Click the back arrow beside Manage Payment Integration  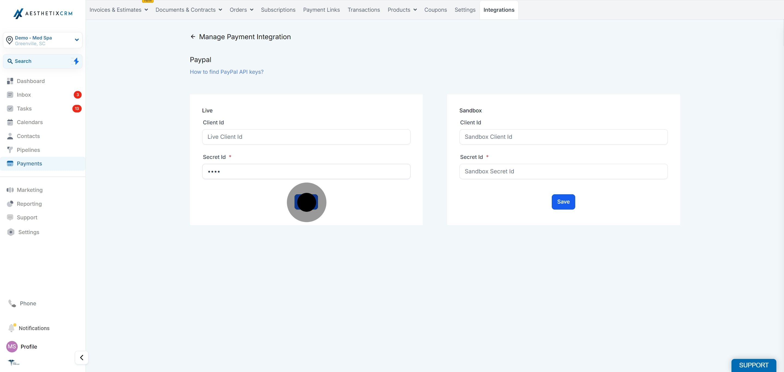[193, 36]
